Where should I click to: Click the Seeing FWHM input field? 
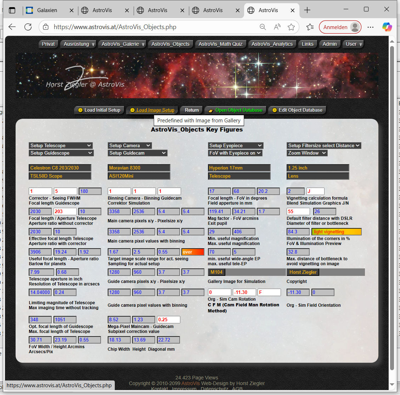tap(65, 191)
